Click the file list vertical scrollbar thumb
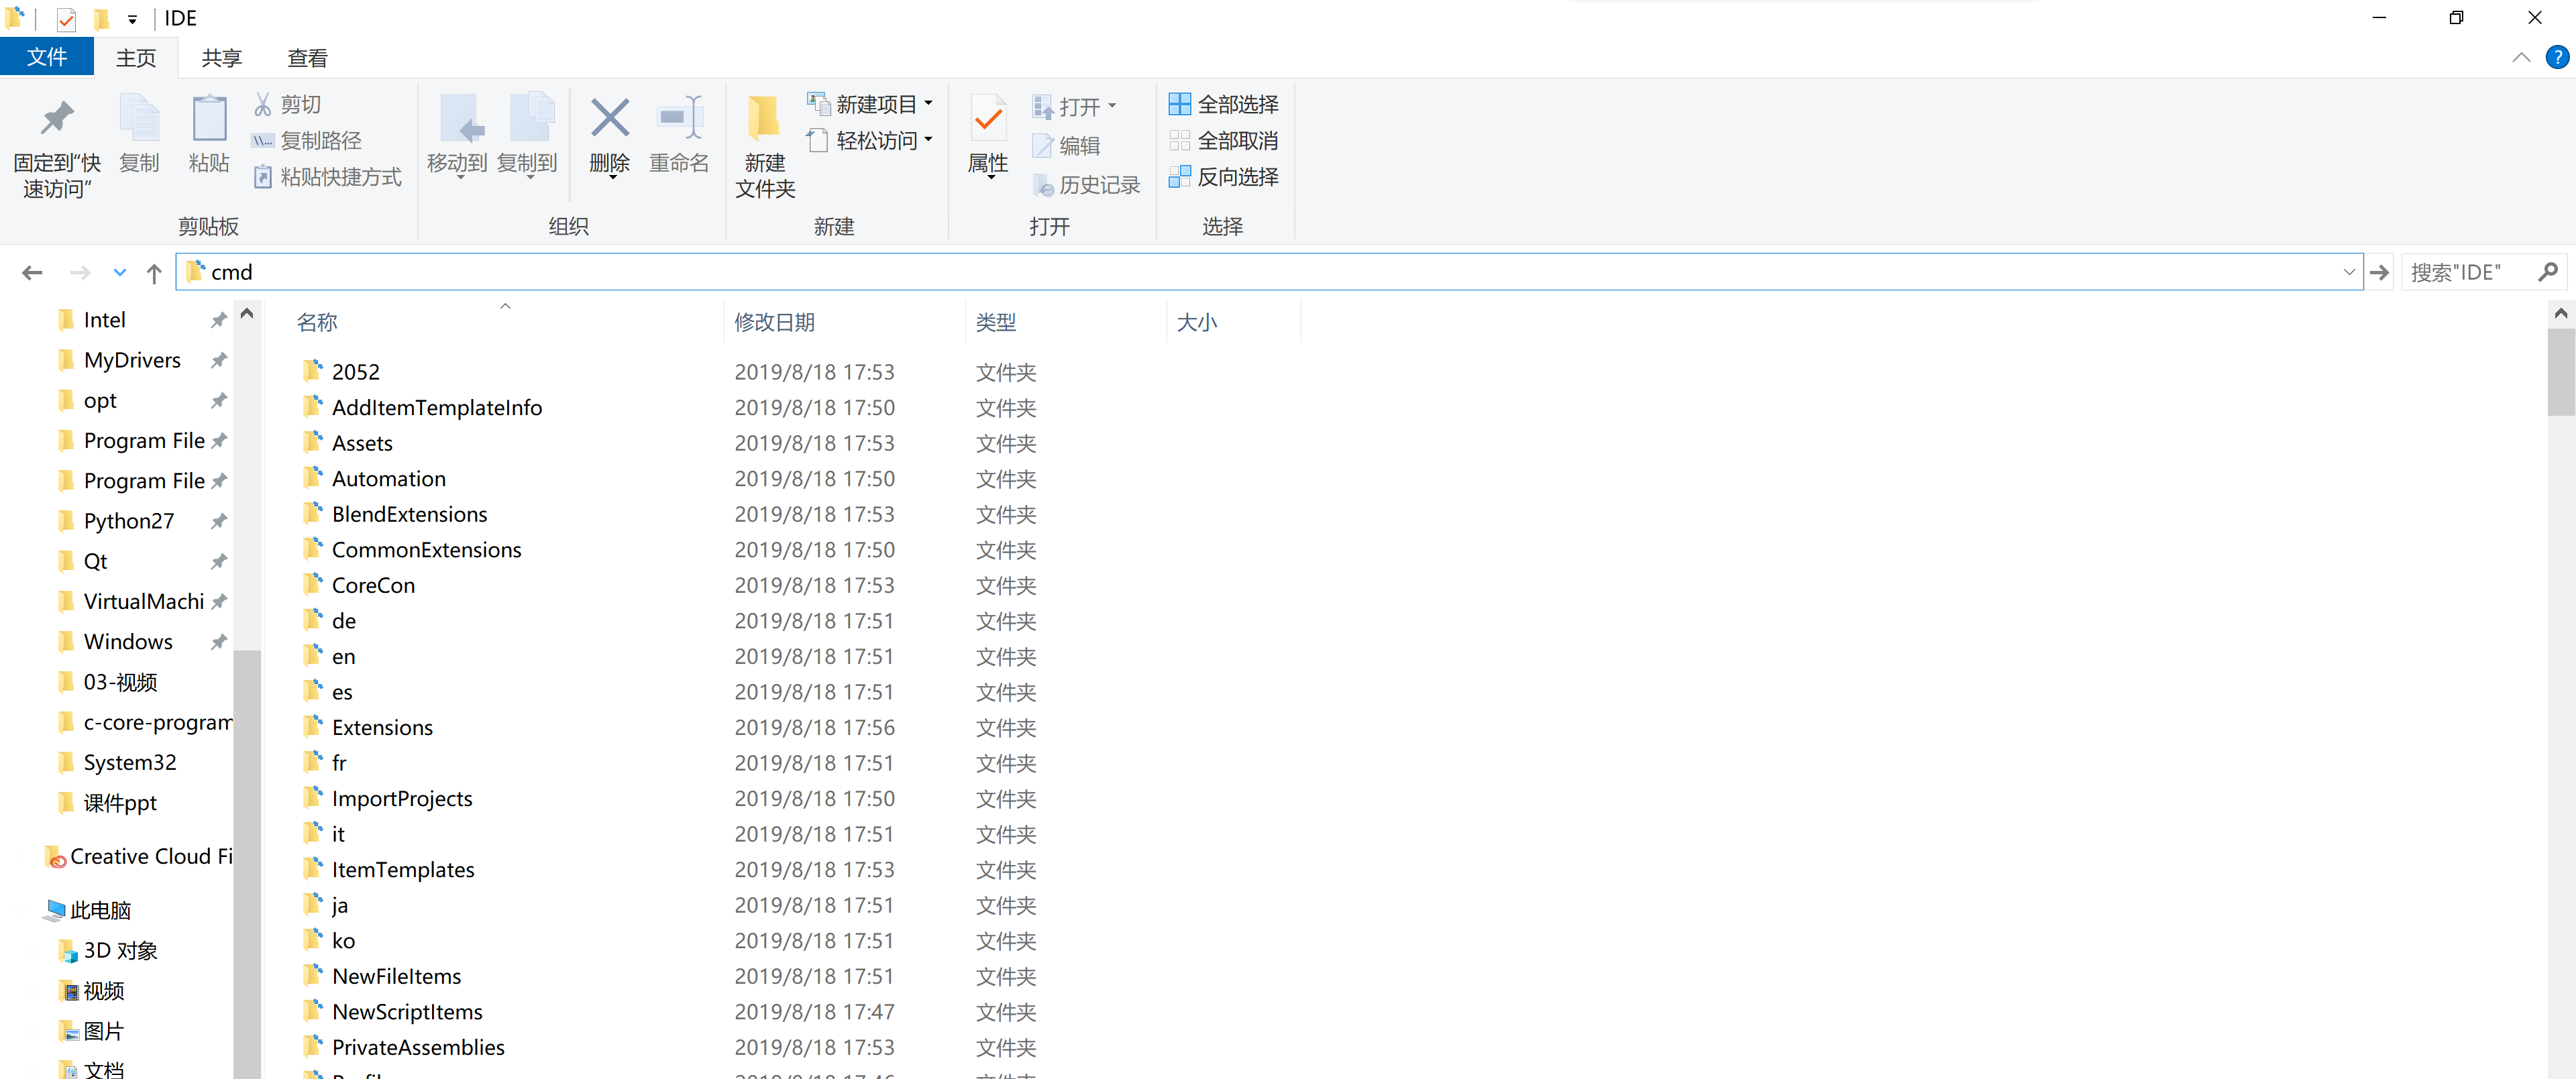This screenshot has height=1079, width=2576. [2561, 371]
